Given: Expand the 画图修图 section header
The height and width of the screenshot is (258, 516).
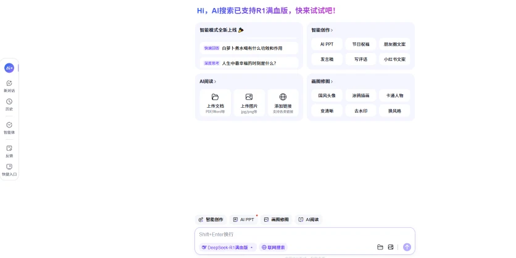Looking at the screenshot, I should click(322, 81).
